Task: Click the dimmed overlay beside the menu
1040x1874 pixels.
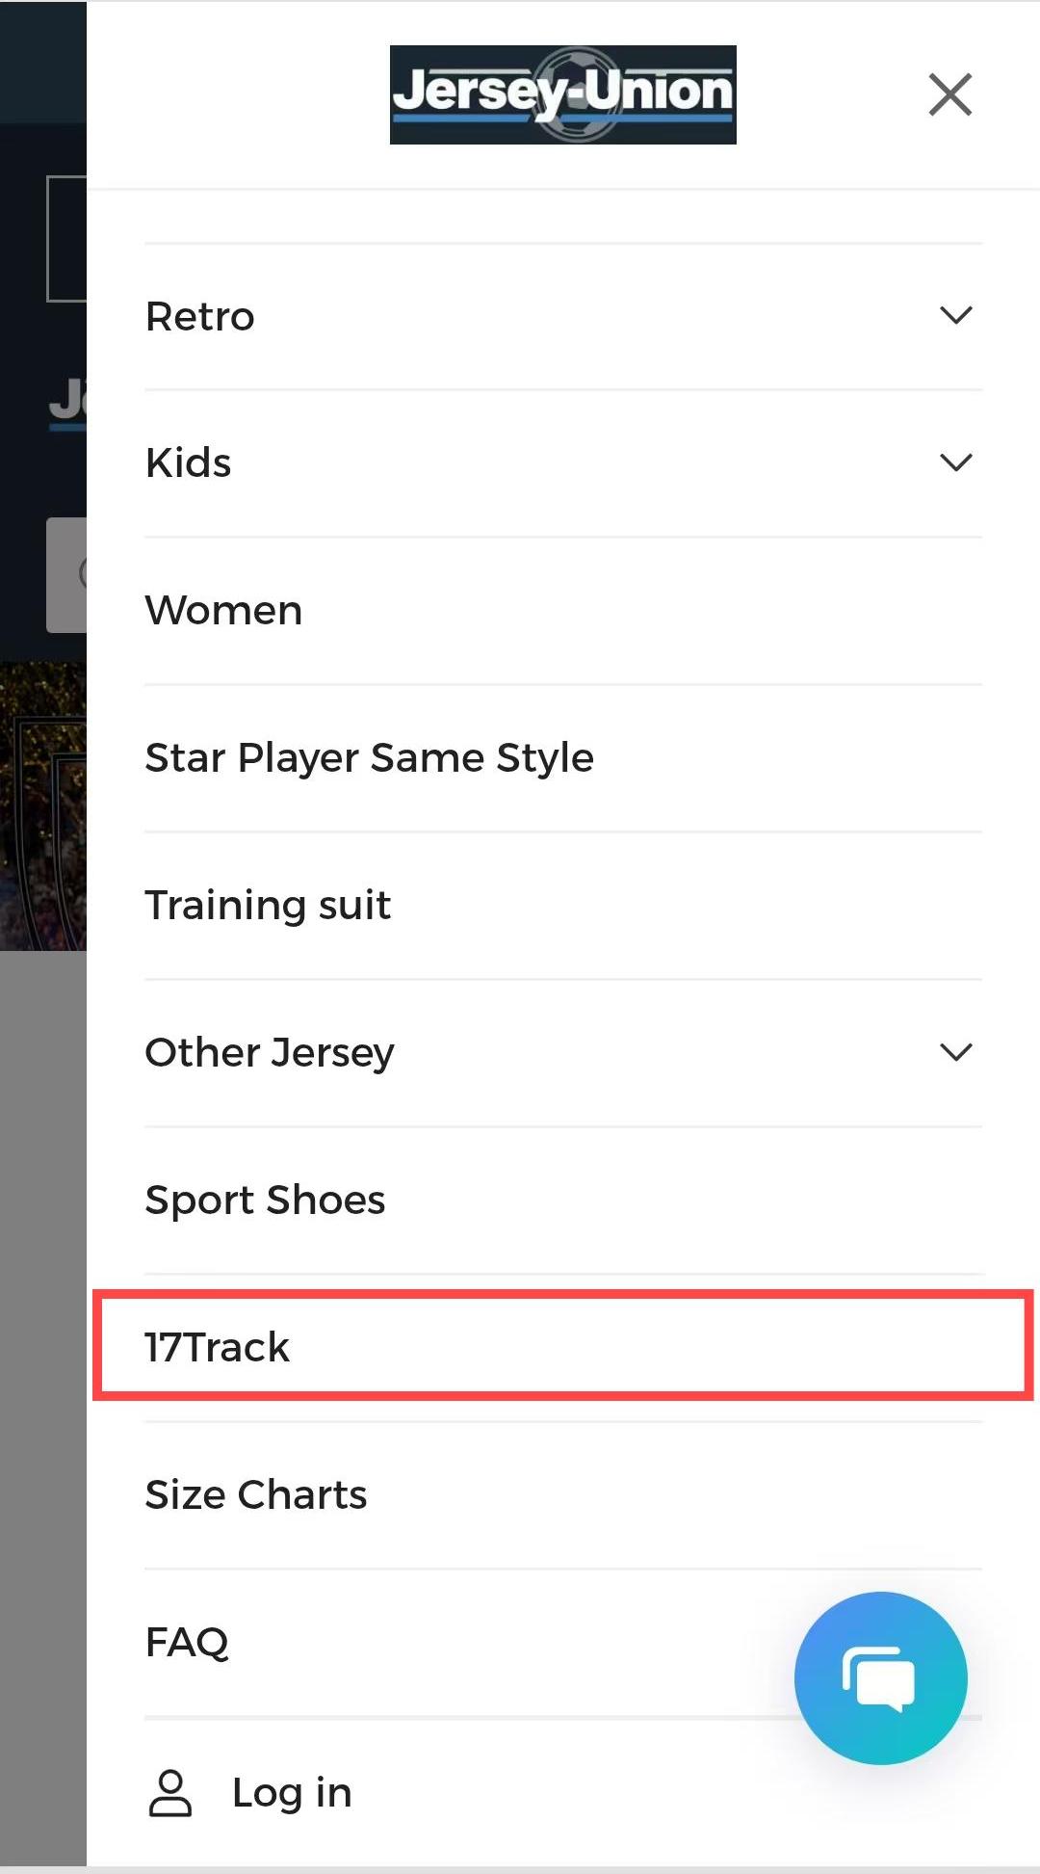Action: coord(42,1349)
